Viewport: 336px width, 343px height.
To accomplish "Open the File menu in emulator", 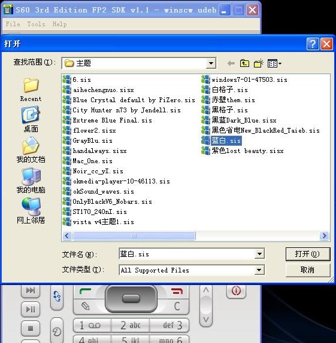I will 13,24.
